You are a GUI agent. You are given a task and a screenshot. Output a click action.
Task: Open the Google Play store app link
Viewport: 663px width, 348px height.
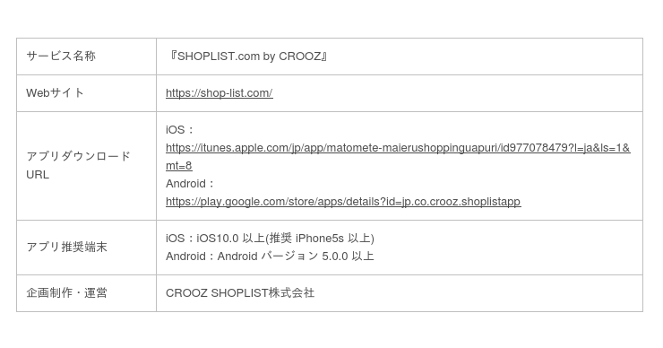click(343, 202)
